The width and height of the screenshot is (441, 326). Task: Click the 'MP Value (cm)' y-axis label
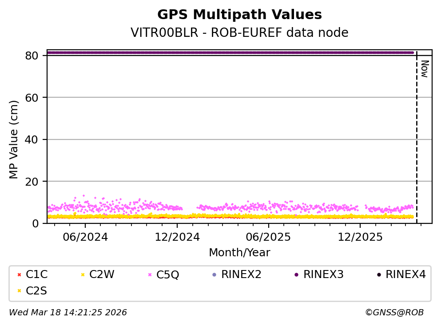coord(14,139)
